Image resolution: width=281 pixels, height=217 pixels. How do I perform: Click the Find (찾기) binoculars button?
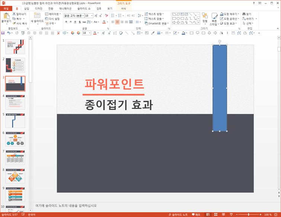click(247, 14)
